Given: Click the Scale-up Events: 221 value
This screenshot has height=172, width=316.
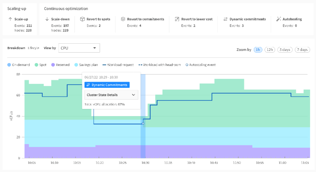Looking at the screenshot, I should (x=23, y=26).
